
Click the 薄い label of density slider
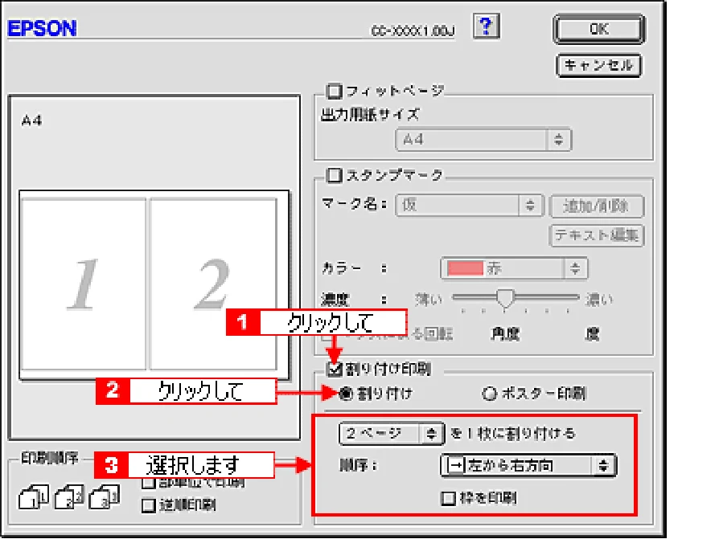click(429, 300)
